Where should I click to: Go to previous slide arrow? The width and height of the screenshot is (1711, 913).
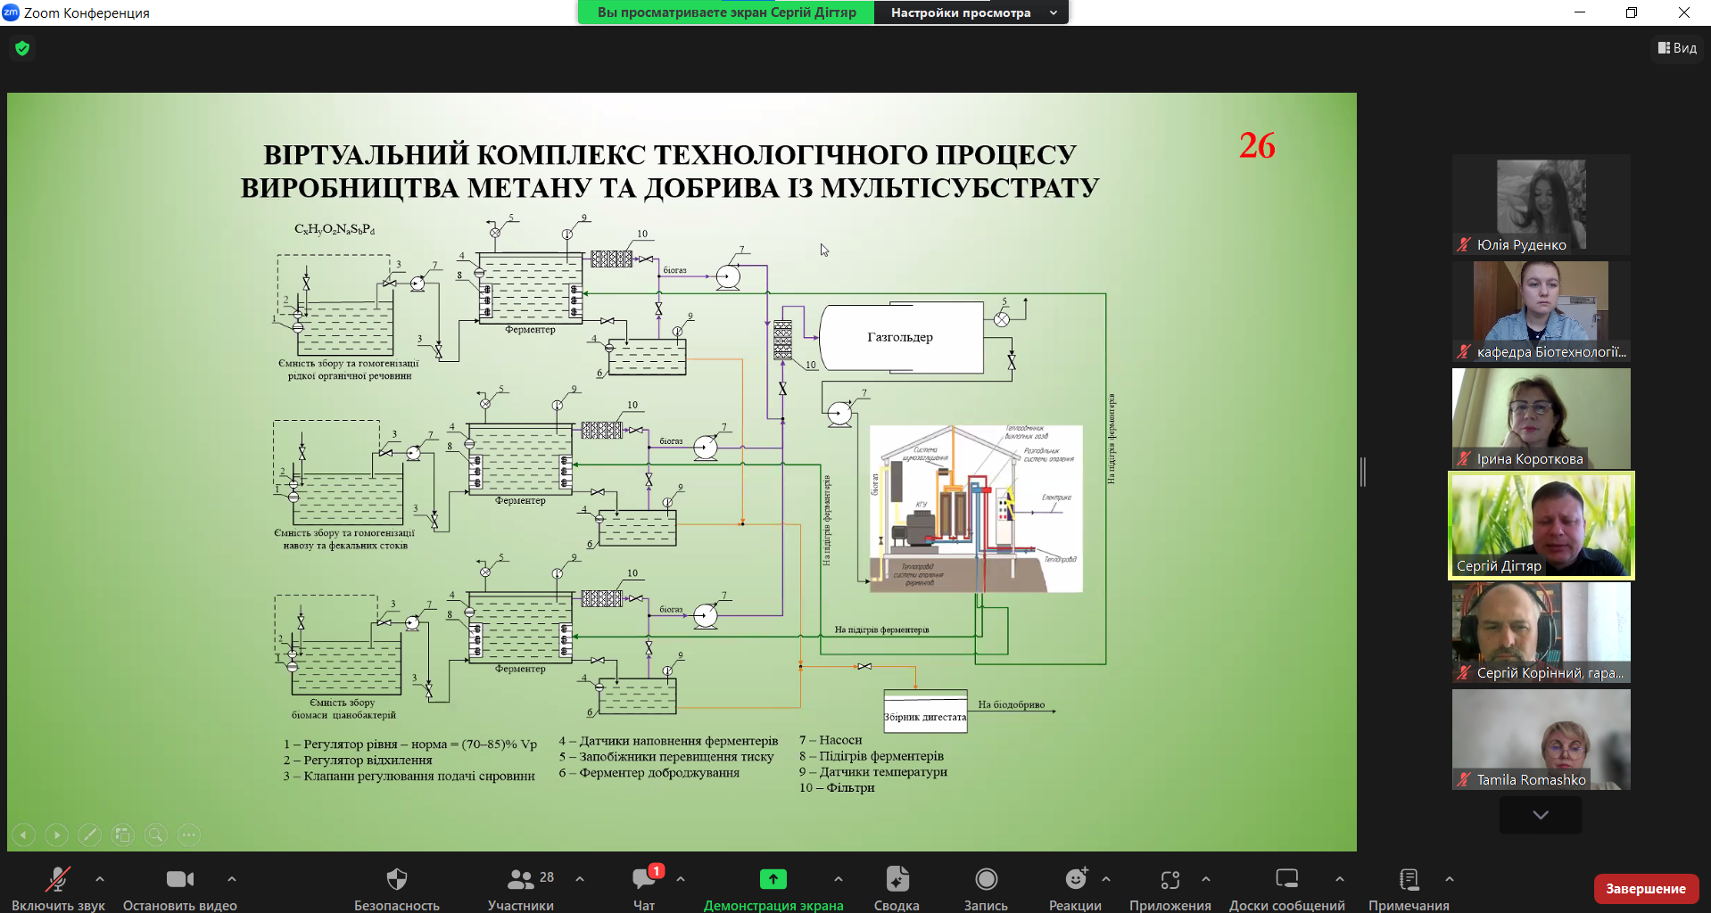[24, 835]
